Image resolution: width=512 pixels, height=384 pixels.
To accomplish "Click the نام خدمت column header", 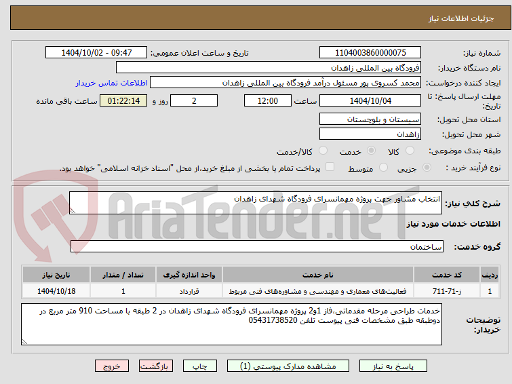I will 318,275.
